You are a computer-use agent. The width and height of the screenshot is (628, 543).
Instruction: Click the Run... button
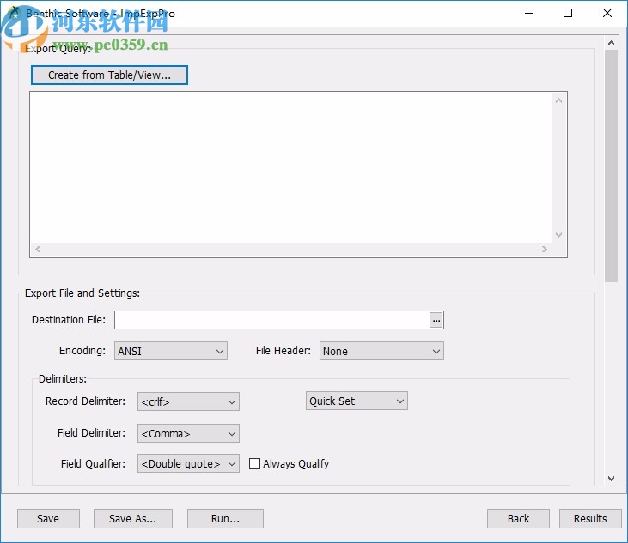[225, 518]
